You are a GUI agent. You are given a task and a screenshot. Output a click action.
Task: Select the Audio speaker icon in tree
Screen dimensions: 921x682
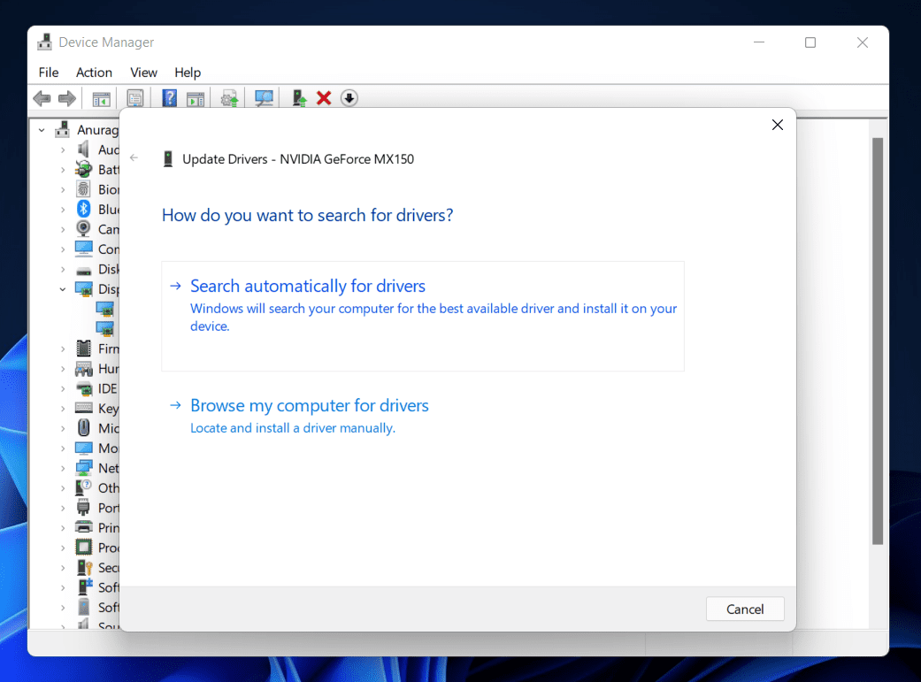point(83,149)
